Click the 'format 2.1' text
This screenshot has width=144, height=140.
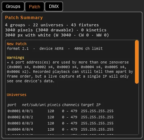coord(18,48)
